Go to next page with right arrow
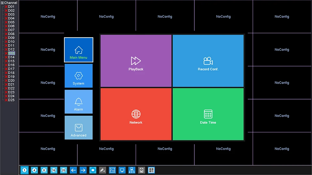Image resolution: width=312 pixels, height=175 pixels. click(x=83, y=170)
